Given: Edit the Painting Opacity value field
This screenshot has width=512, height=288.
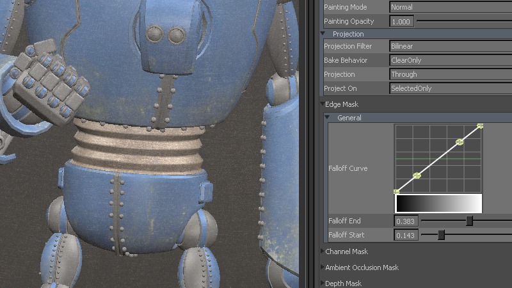Looking at the screenshot, I should [402, 22].
